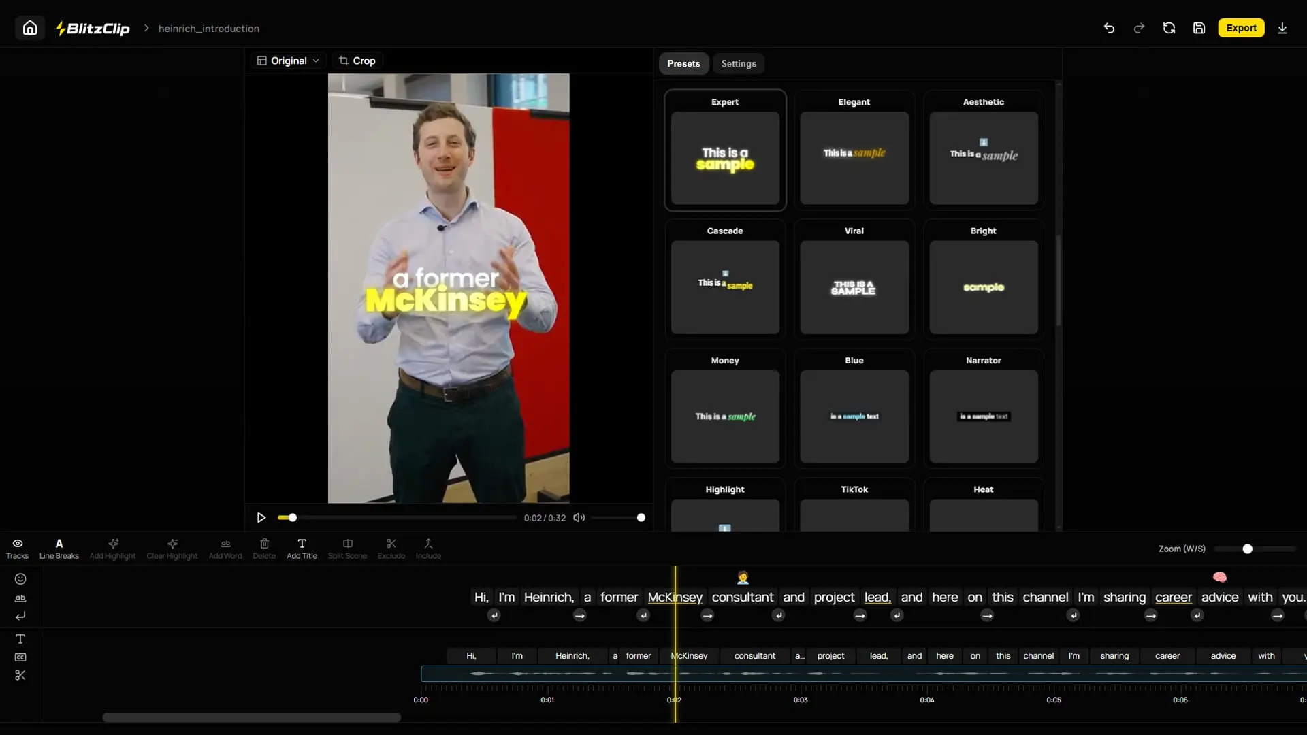Pick the Money caption preset
Viewport: 1307px width, 735px height.
click(725, 408)
